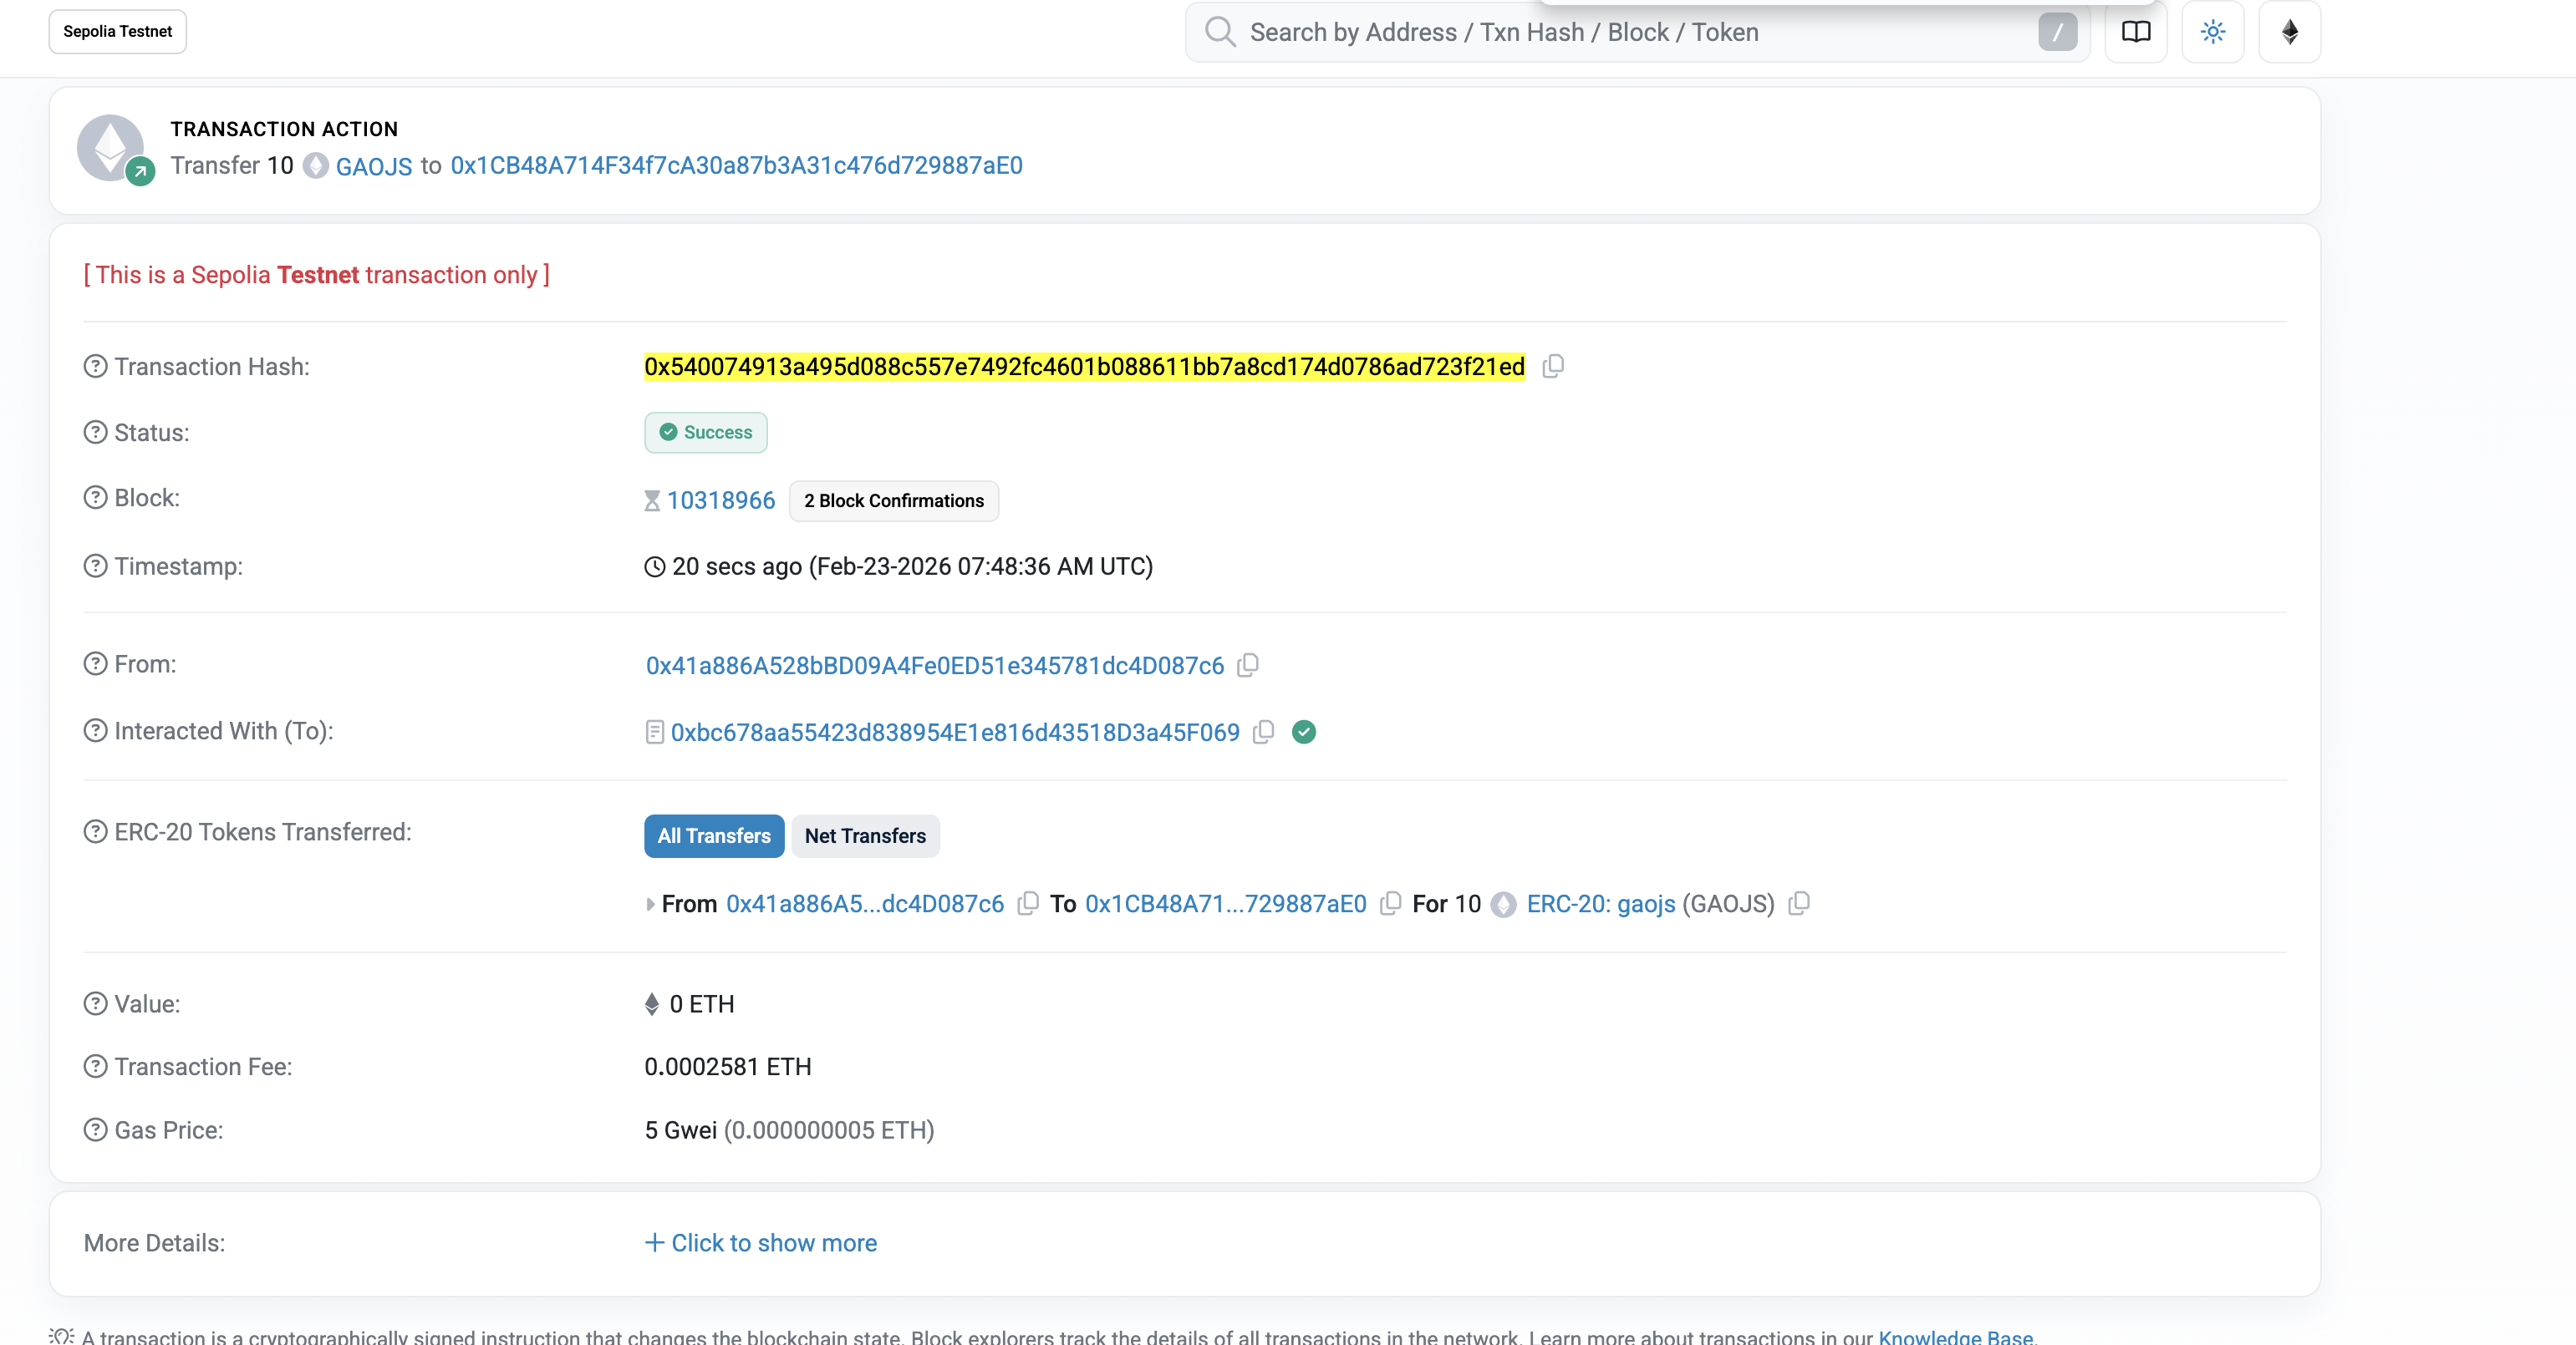Copy the token transfer recipient address
The image size is (2576, 1345).
(x=1389, y=903)
